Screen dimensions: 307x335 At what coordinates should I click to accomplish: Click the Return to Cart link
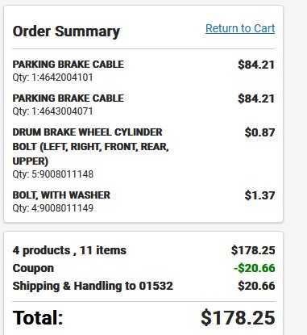tap(240, 28)
